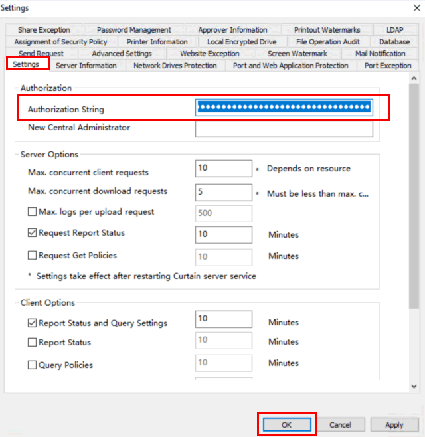Viewport: 425px width, 437px height.
Task: Close the Settings dialog window
Action: [x=410, y=8]
